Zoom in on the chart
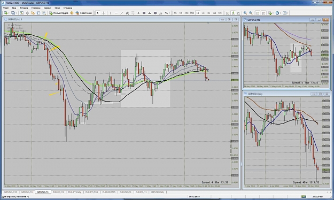Screen dimensions: 334x200 click(245, 13)
